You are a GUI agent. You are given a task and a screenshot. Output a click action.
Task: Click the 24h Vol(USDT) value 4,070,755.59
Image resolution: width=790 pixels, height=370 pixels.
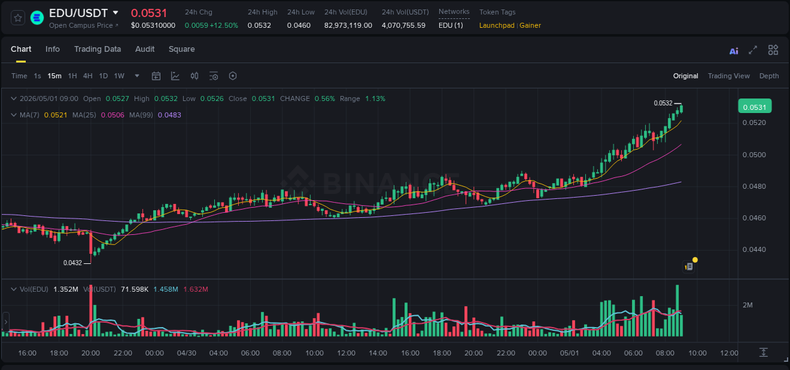[x=403, y=25]
